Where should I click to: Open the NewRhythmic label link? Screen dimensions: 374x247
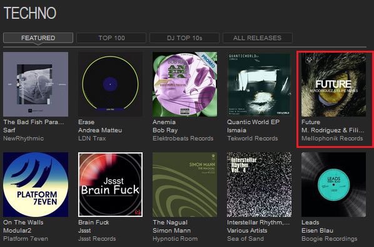coord(24,138)
